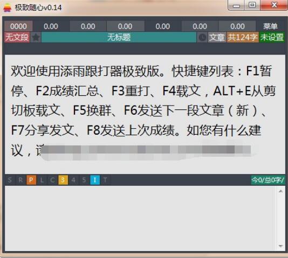Click the clock timer icon
The width and height of the screenshot is (288, 258).
click(202, 37)
